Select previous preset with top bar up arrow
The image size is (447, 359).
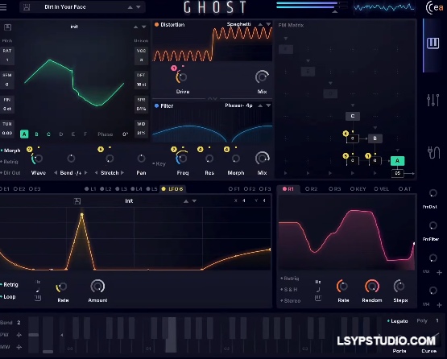tap(130, 7)
